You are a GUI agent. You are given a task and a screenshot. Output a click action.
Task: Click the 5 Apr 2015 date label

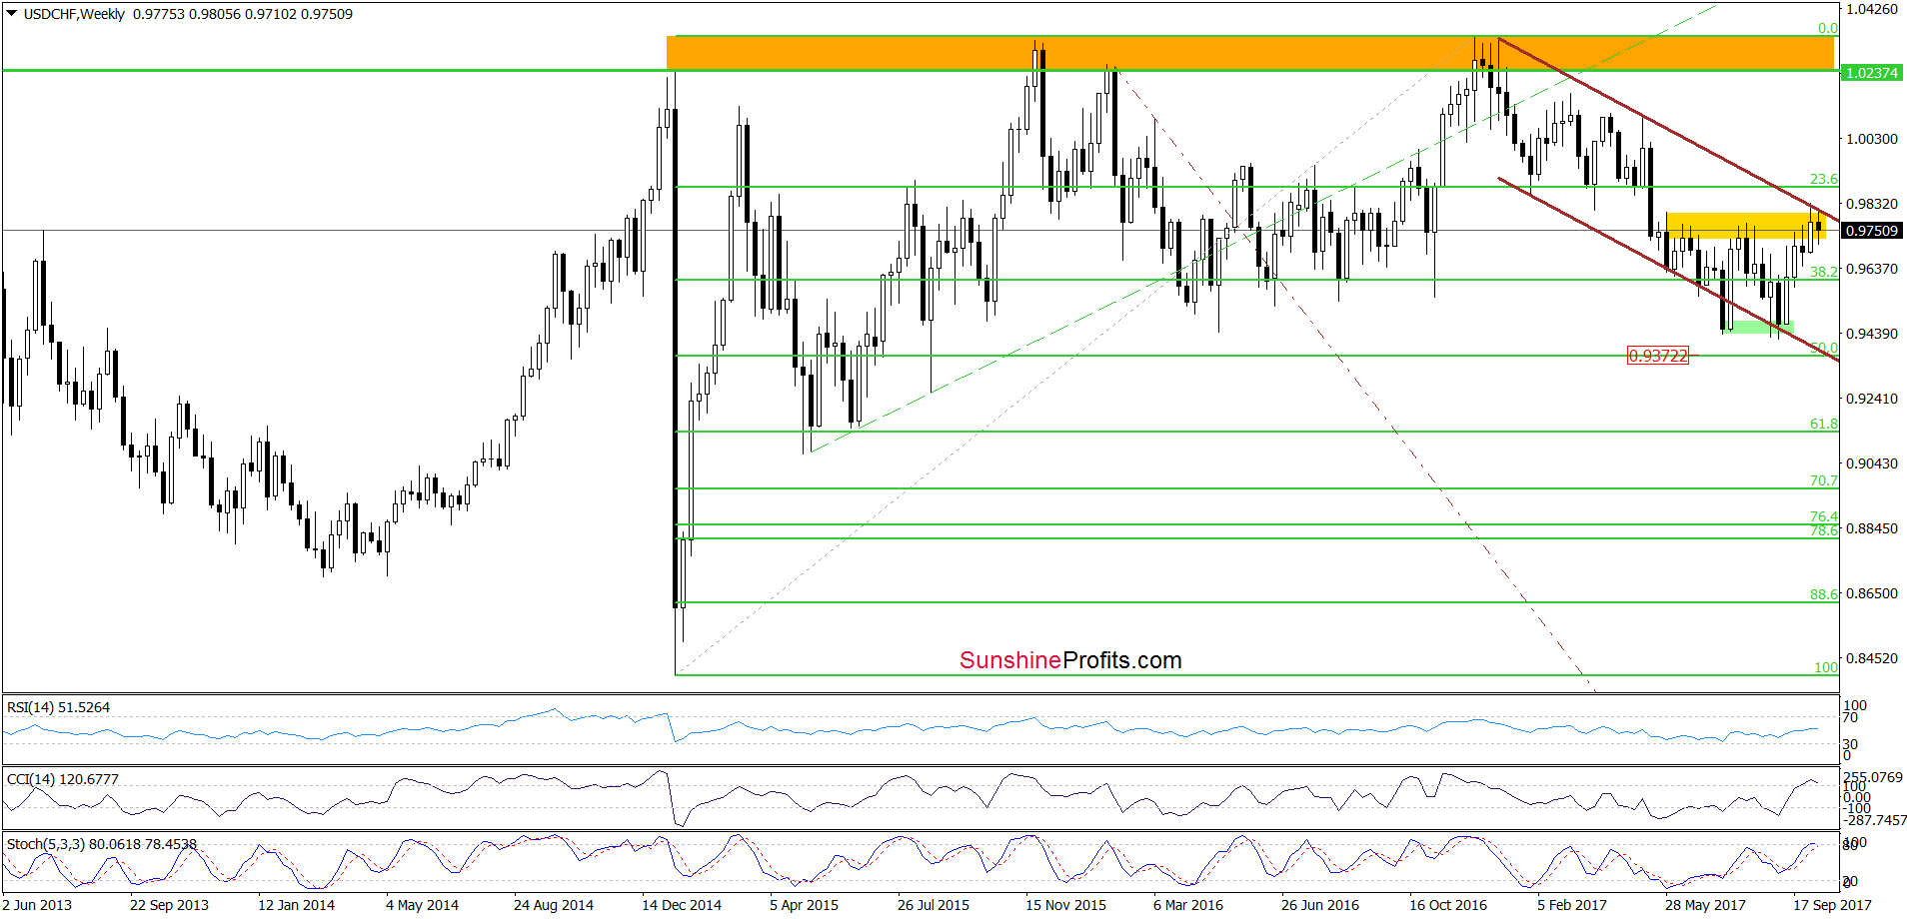(804, 905)
